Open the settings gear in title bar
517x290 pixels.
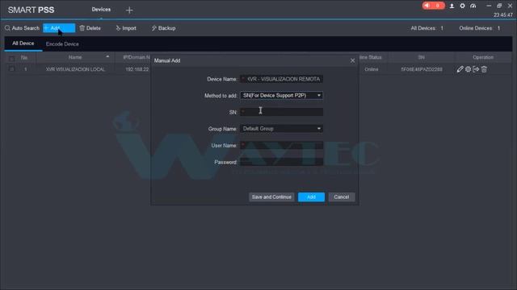(x=462, y=6)
